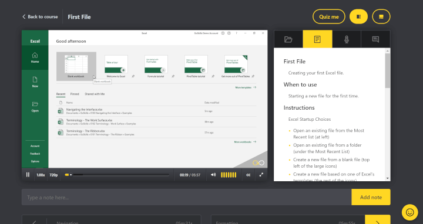
Task: Click Excel icon for The Ribbon file
Action: point(61,133)
